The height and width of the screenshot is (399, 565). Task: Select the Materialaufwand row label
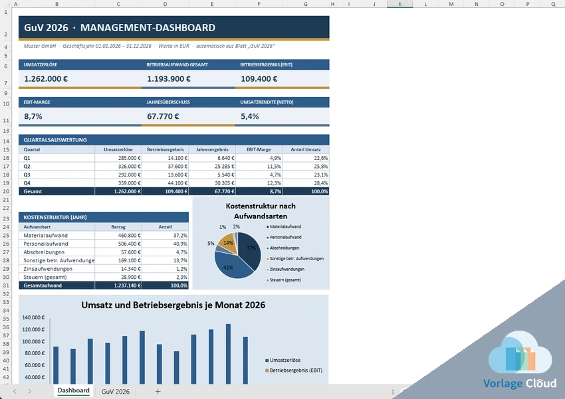tap(45, 235)
